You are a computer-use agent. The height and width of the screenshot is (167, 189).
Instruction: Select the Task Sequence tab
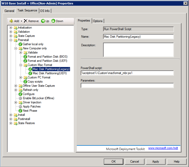(x=27, y=10)
